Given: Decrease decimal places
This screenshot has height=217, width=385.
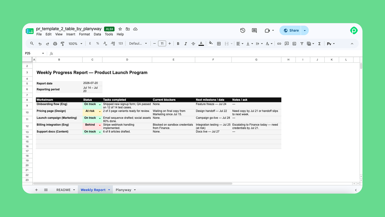Looking at the screenshot, I should point(105,44).
